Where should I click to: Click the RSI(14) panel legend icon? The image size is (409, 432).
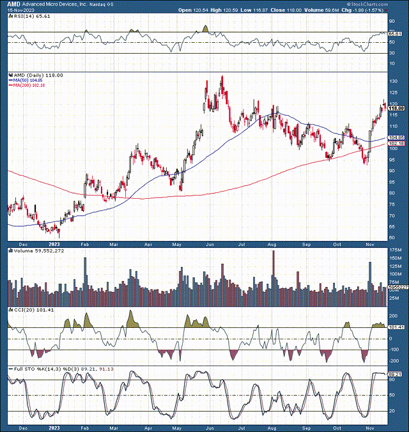(x=11, y=16)
